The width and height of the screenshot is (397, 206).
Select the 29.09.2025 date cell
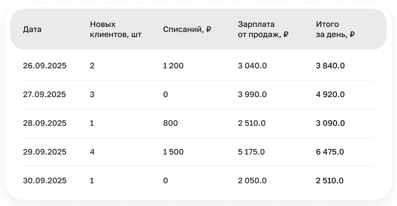[x=44, y=152]
